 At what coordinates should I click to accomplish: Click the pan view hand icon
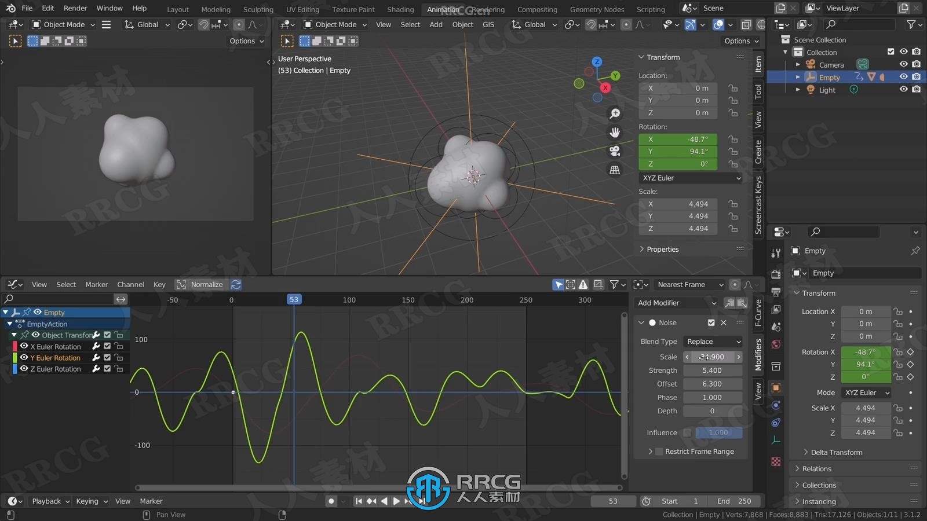click(x=615, y=133)
